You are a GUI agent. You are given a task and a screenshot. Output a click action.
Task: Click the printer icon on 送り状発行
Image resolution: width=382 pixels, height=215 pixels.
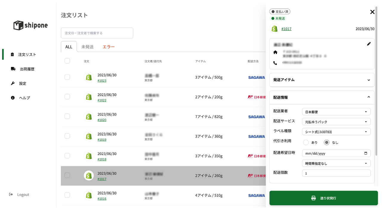pos(313,198)
